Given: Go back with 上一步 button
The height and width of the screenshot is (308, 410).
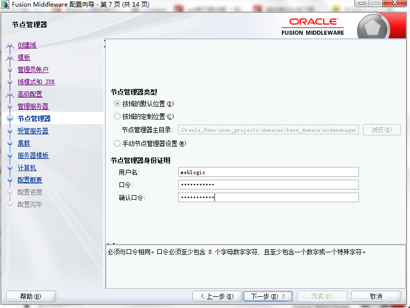Looking at the screenshot, I should pyautogui.click(x=217, y=296).
